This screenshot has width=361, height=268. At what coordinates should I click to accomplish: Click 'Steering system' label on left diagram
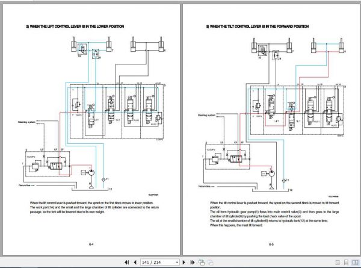coord(26,122)
